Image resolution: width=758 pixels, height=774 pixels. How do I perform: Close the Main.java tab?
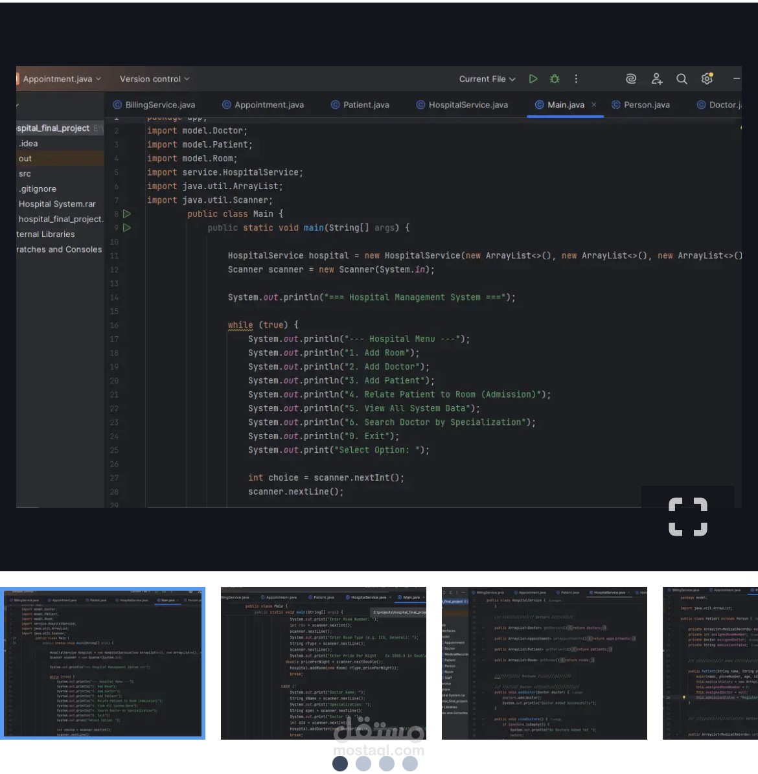pos(594,104)
